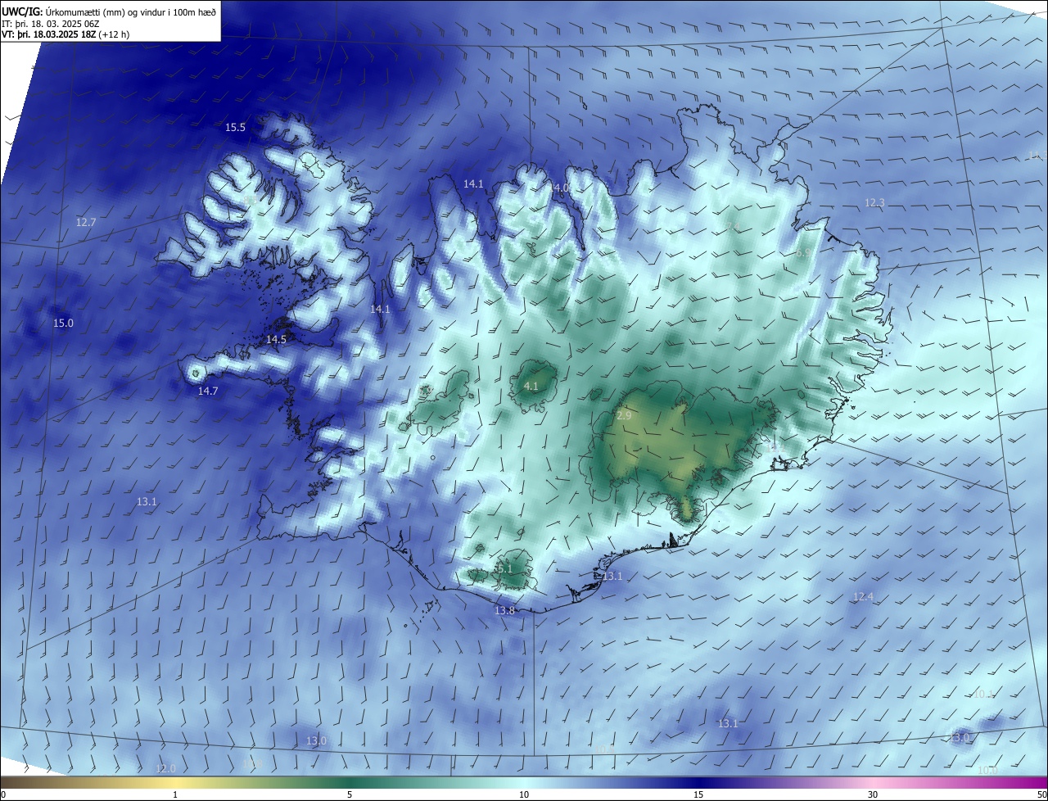The image size is (1048, 801).
Task: Click the 14.7 value label on the map
Action: coord(208,391)
